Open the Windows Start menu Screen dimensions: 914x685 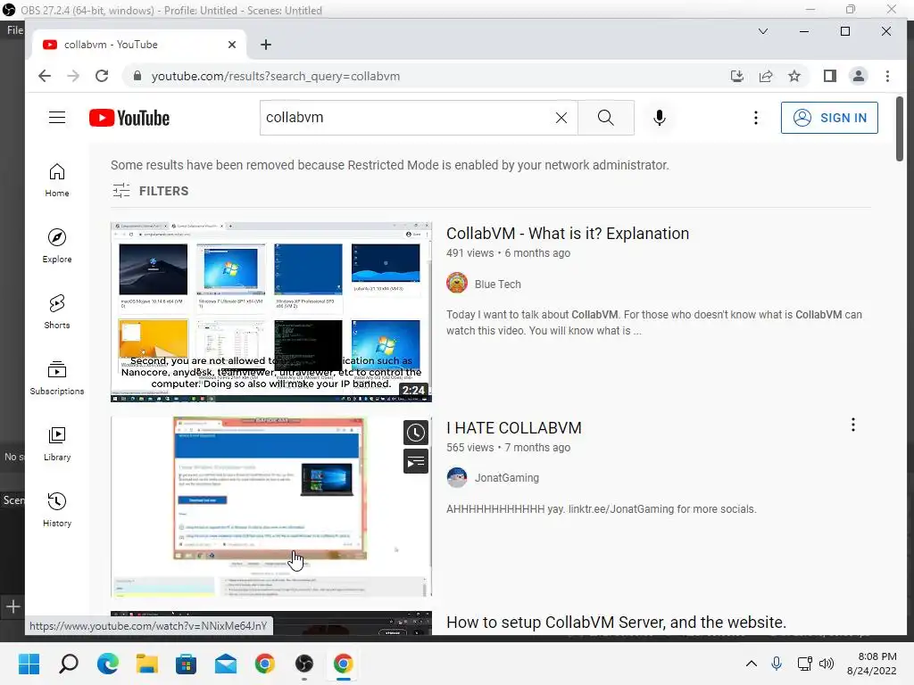29,664
